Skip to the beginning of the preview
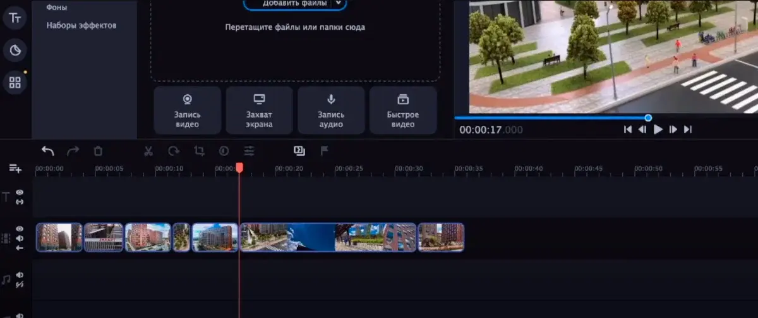This screenshot has height=318, width=758. pos(627,130)
